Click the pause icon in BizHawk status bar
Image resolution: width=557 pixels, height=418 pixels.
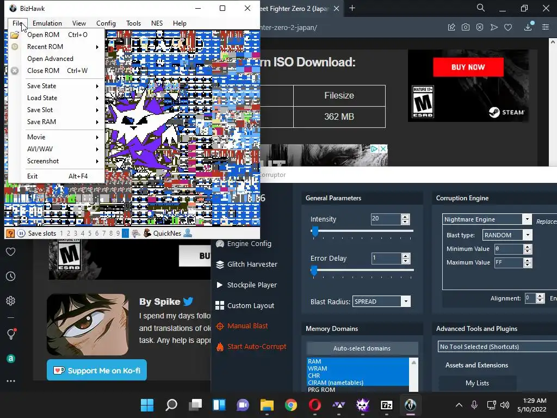click(x=21, y=233)
